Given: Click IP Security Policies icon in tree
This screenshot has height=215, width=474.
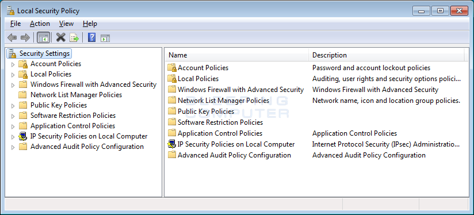Looking at the screenshot, I should click(22, 136).
